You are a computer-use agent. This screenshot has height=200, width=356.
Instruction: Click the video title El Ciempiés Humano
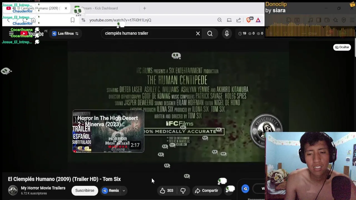tap(64, 179)
